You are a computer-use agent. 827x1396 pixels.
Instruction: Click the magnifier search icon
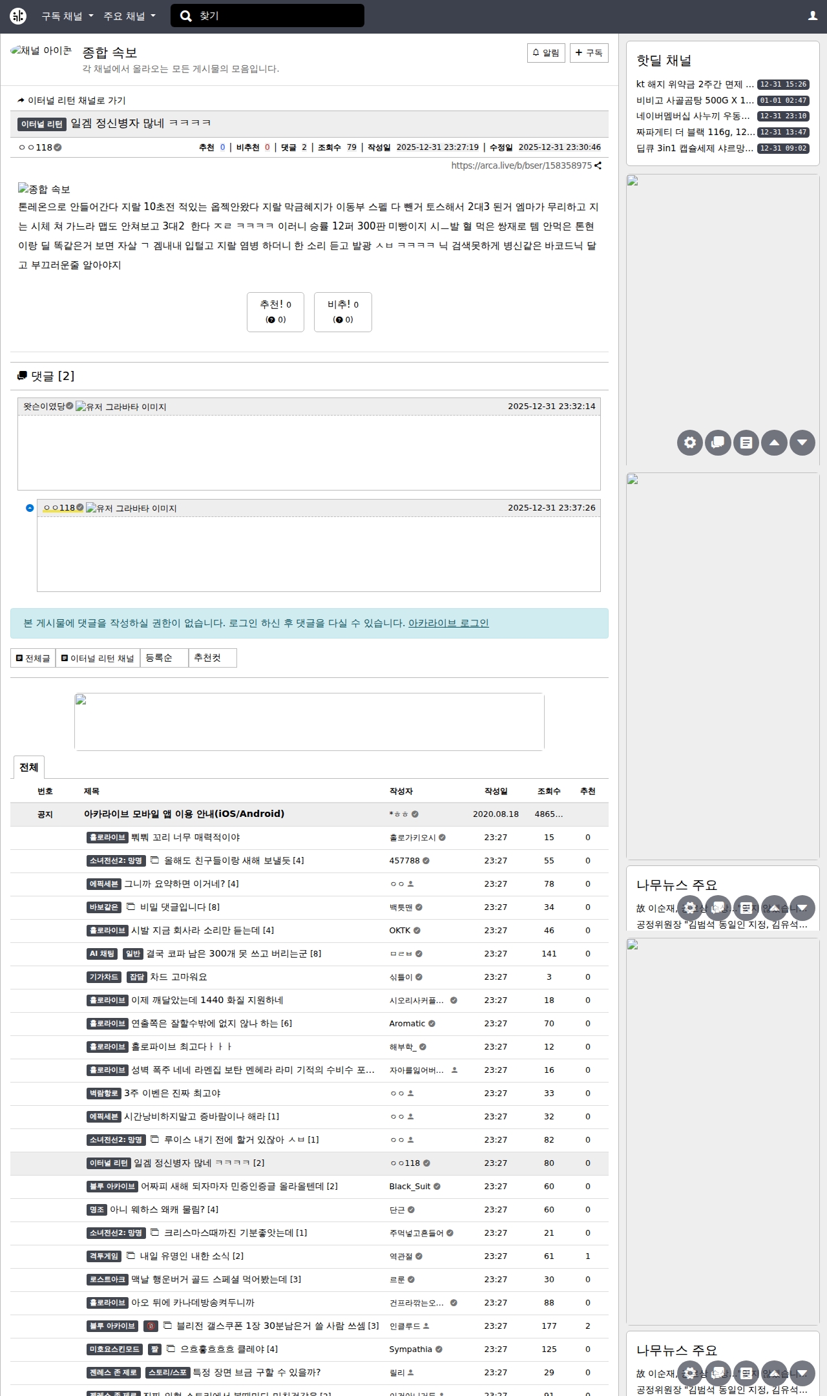(x=186, y=16)
